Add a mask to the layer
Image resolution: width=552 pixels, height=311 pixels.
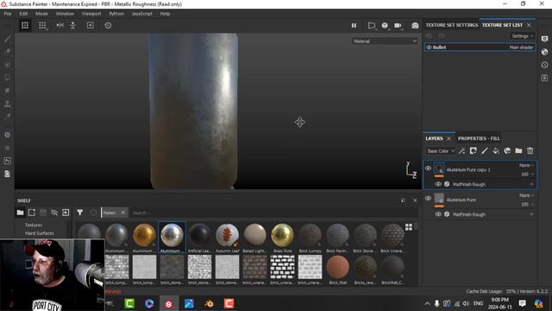pos(474,151)
